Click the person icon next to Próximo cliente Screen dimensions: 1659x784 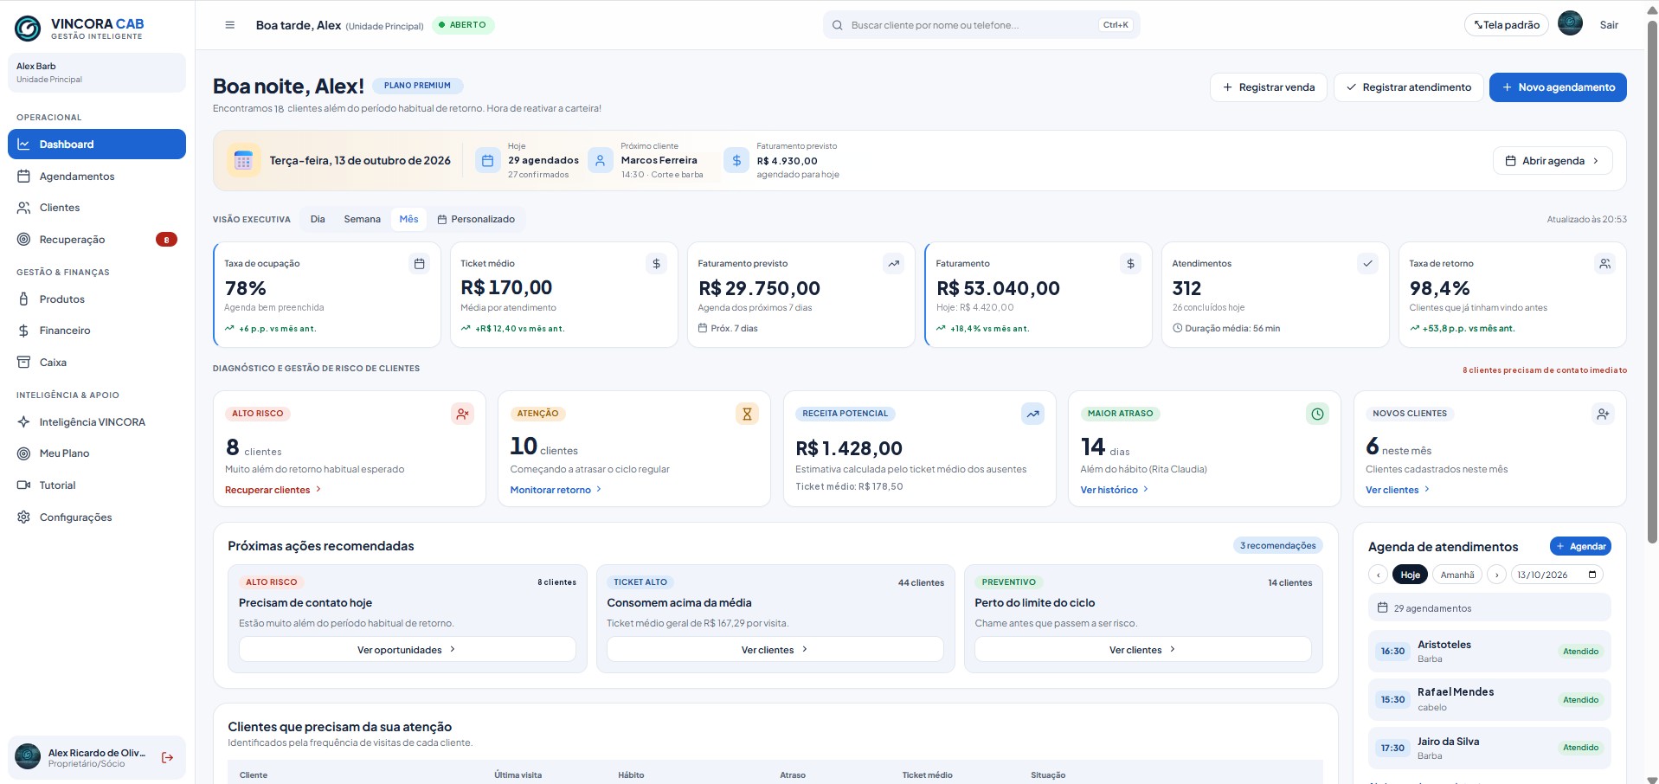pos(600,160)
